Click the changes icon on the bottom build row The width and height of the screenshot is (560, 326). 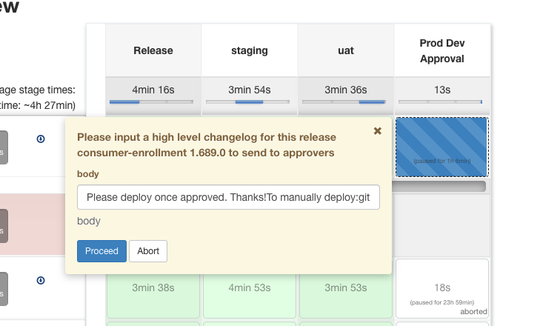(41, 280)
